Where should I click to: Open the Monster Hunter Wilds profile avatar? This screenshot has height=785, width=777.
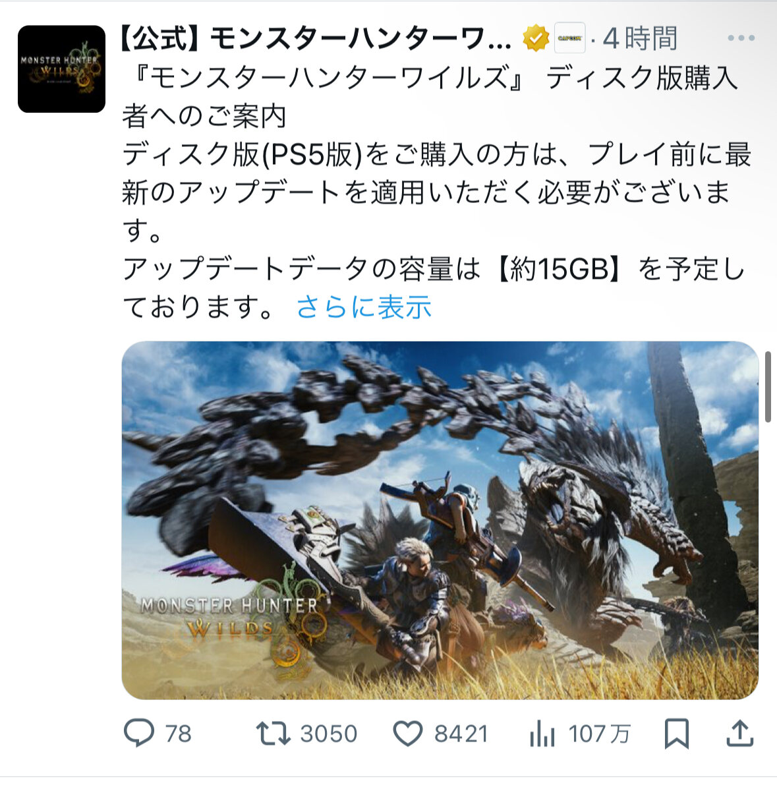click(x=61, y=69)
